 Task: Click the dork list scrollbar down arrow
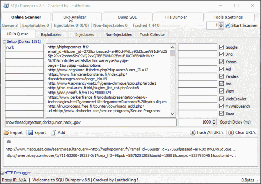coord(172,114)
